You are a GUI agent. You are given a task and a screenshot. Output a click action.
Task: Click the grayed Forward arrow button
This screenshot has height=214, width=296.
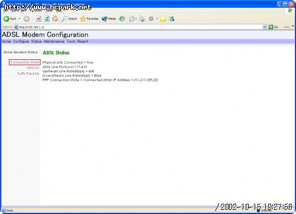click(x=27, y=19)
